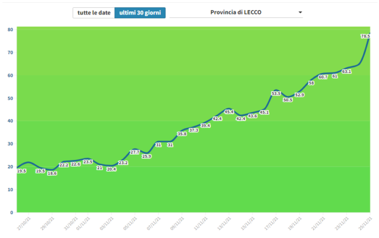The image size is (379, 238).
Task: Click the 60.7 data point label
Action: (x=323, y=77)
